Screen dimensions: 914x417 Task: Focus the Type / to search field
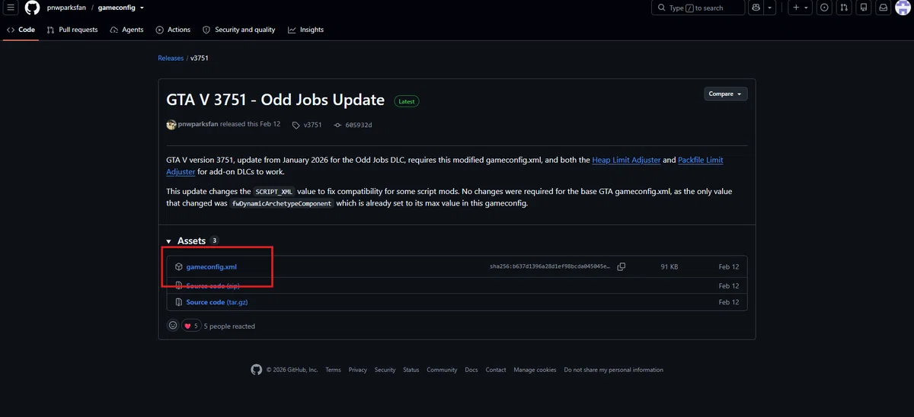click(698, 8)
